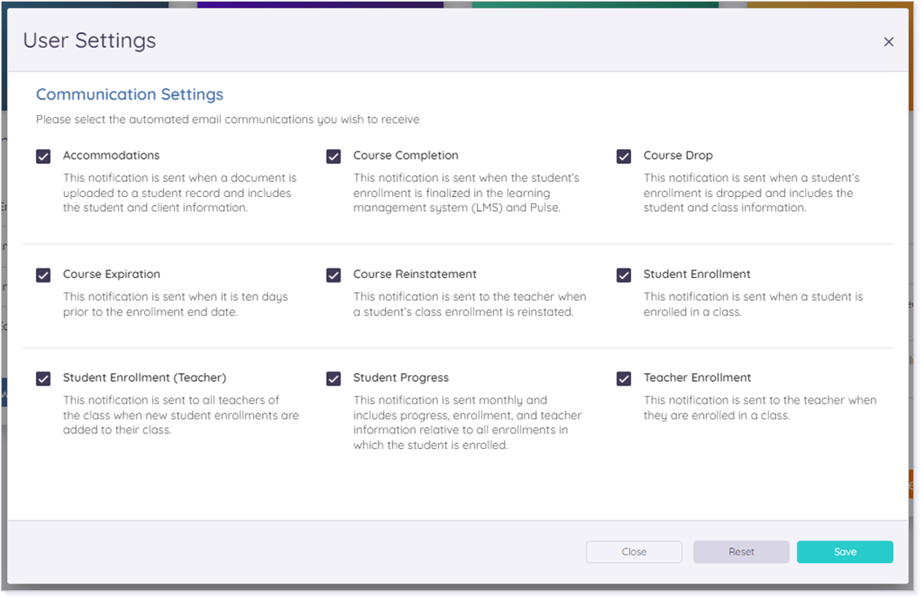Reset the communication settings
Image resolution: width=922 pixels, height=599 pixels.
coord(741,551)
